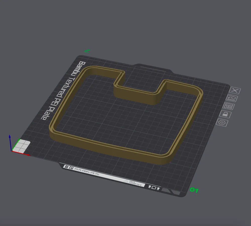Viewport: 251px width, 226px height.
Task: Click the arrange objects icon beside plate
Action: pos(229,106)
